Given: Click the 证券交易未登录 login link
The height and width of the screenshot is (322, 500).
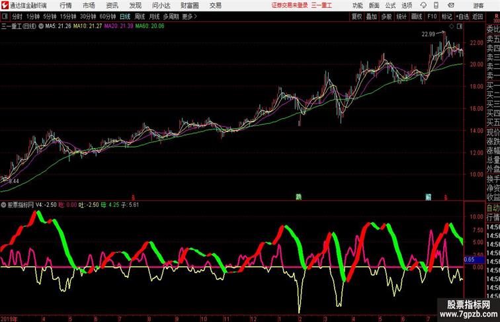Looking at the screenshot, I should point(290,5).
